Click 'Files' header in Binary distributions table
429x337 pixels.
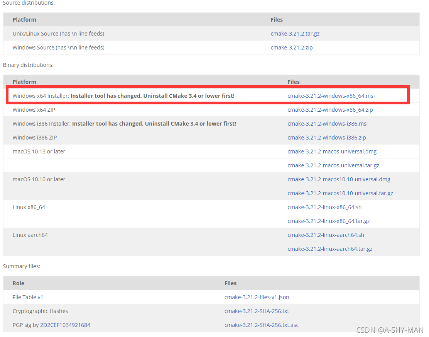(294, 82)
